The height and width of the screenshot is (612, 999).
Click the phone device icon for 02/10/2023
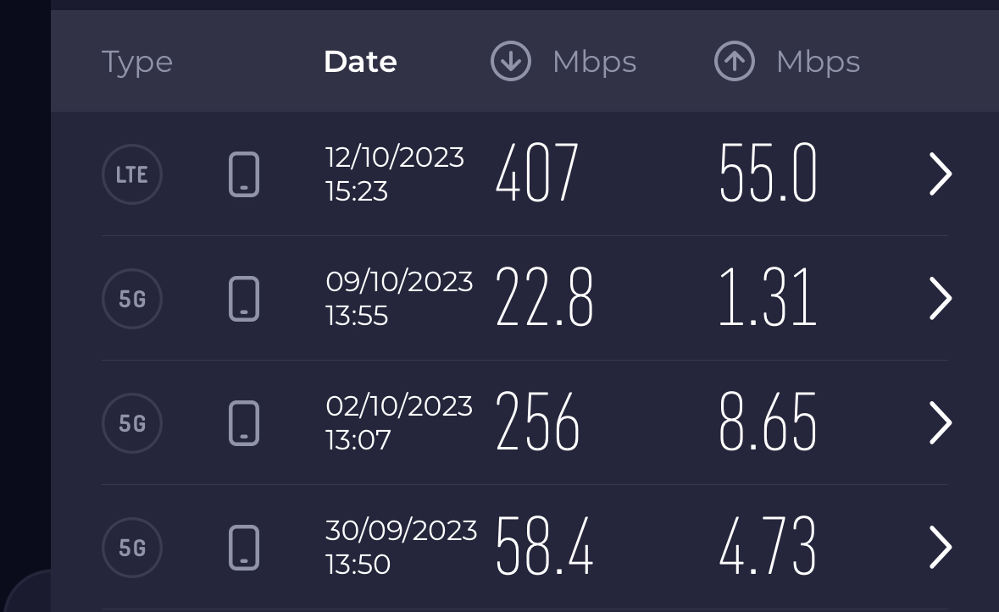244,423
